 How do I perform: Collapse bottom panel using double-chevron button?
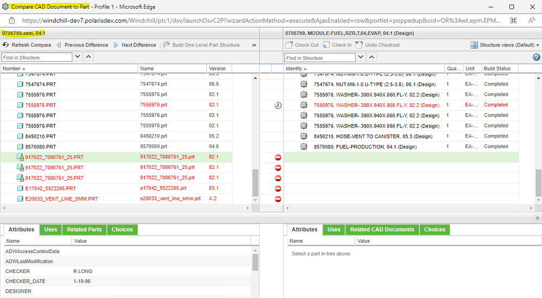(537, 218)
